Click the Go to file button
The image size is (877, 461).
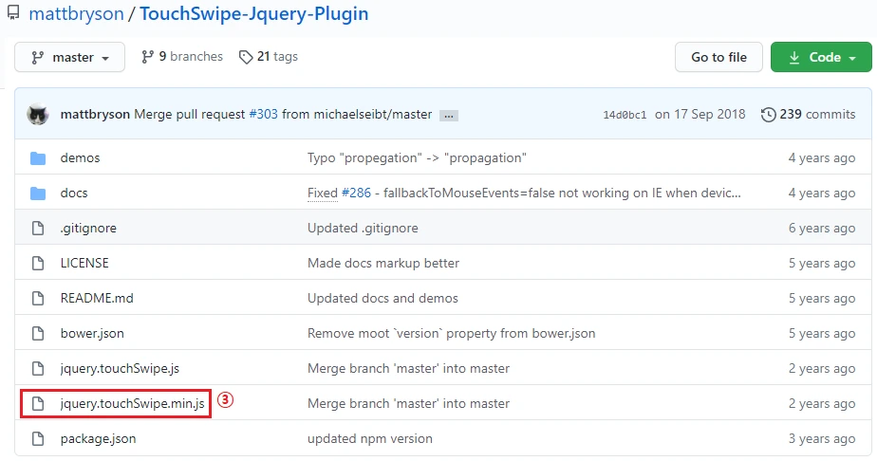[x=718, y=57]
